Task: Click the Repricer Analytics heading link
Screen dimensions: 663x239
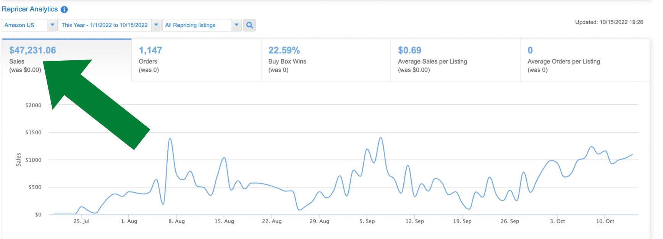Action: coord(30,9)
